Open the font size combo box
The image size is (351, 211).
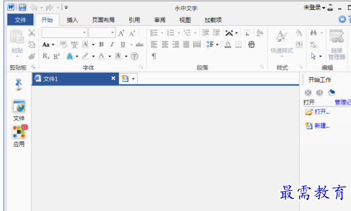pyautogui.click(x=102, y=33)
